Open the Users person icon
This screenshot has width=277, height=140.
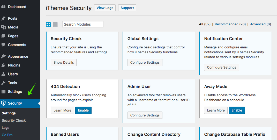(3, 74)
